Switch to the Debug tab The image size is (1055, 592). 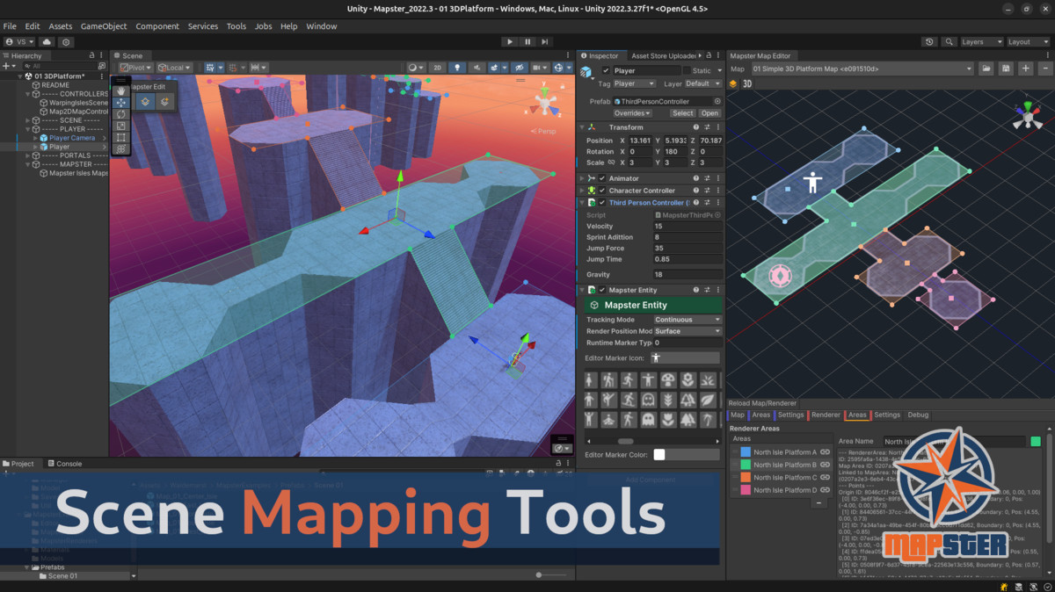pos(918,415)
